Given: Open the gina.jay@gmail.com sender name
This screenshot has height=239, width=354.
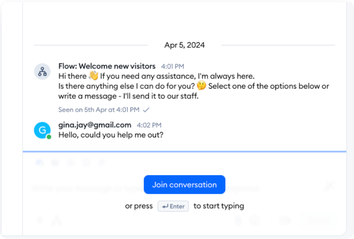Looking at the screenshot, I should 95,125.
